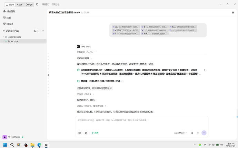Open the user profile 五个字的名字
Image resolution: width=238 pixels, height=148 pixels.
pos(14,137)
